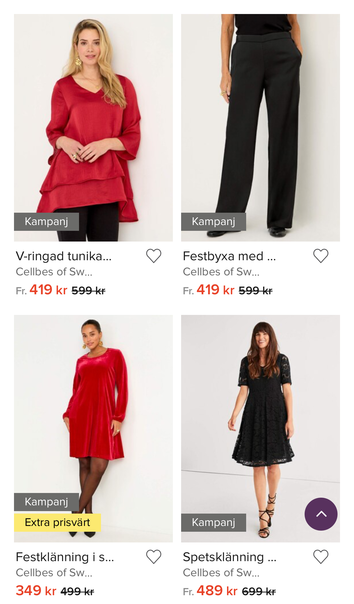354x604 pixels.
Task: Favorite the V-ringad tunika with heart icon
Action: click(153, 256)
